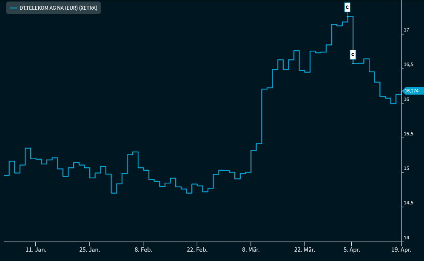Select the 15 price axis label

click(406, 169)
